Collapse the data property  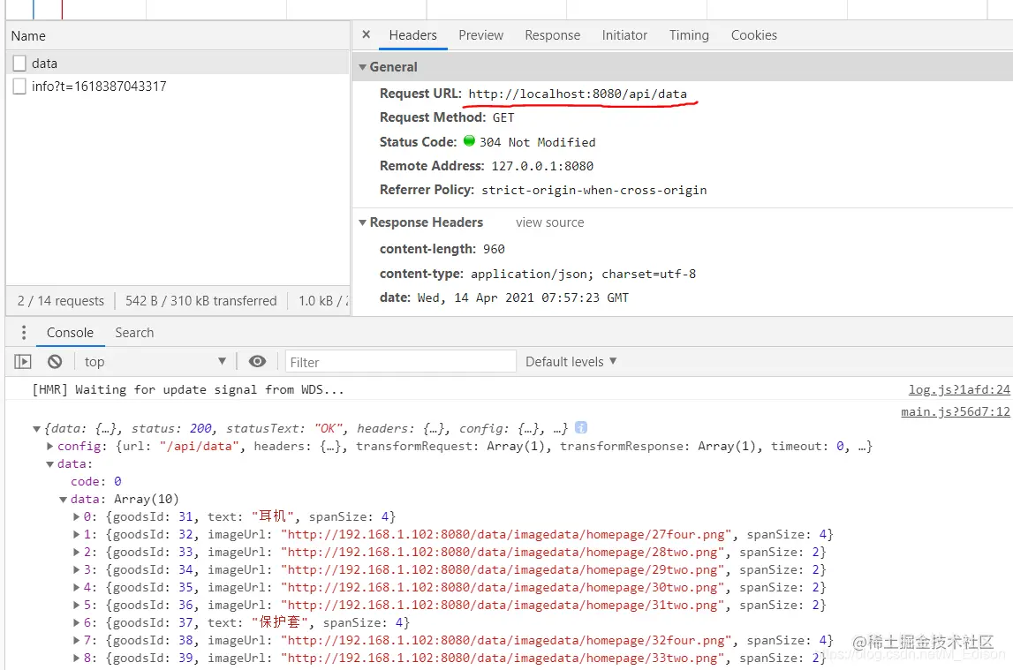click(49, 464)
